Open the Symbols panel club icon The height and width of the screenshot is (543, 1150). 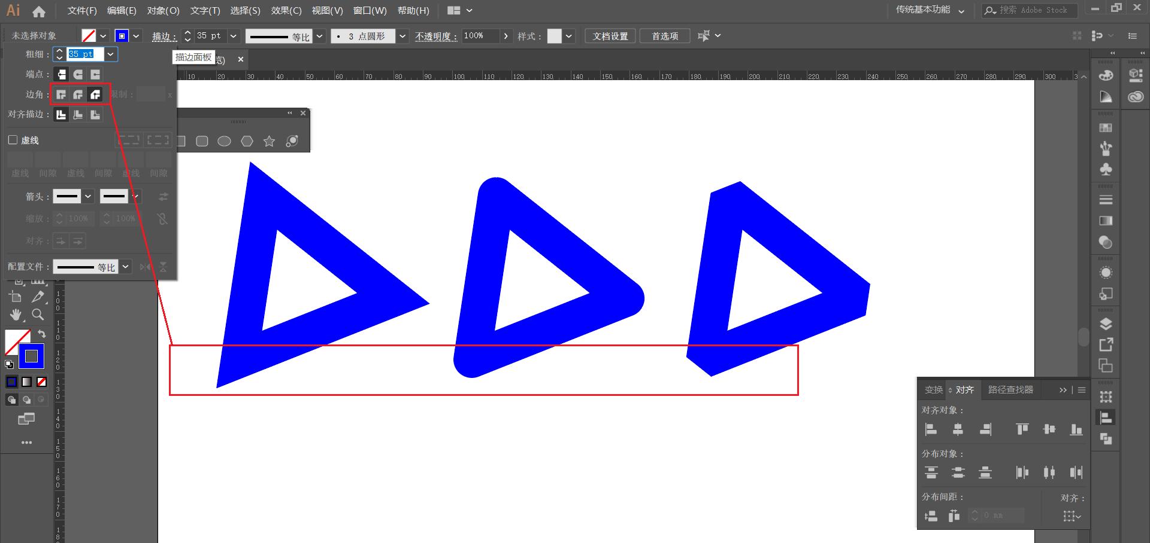tap(1106, 169)
